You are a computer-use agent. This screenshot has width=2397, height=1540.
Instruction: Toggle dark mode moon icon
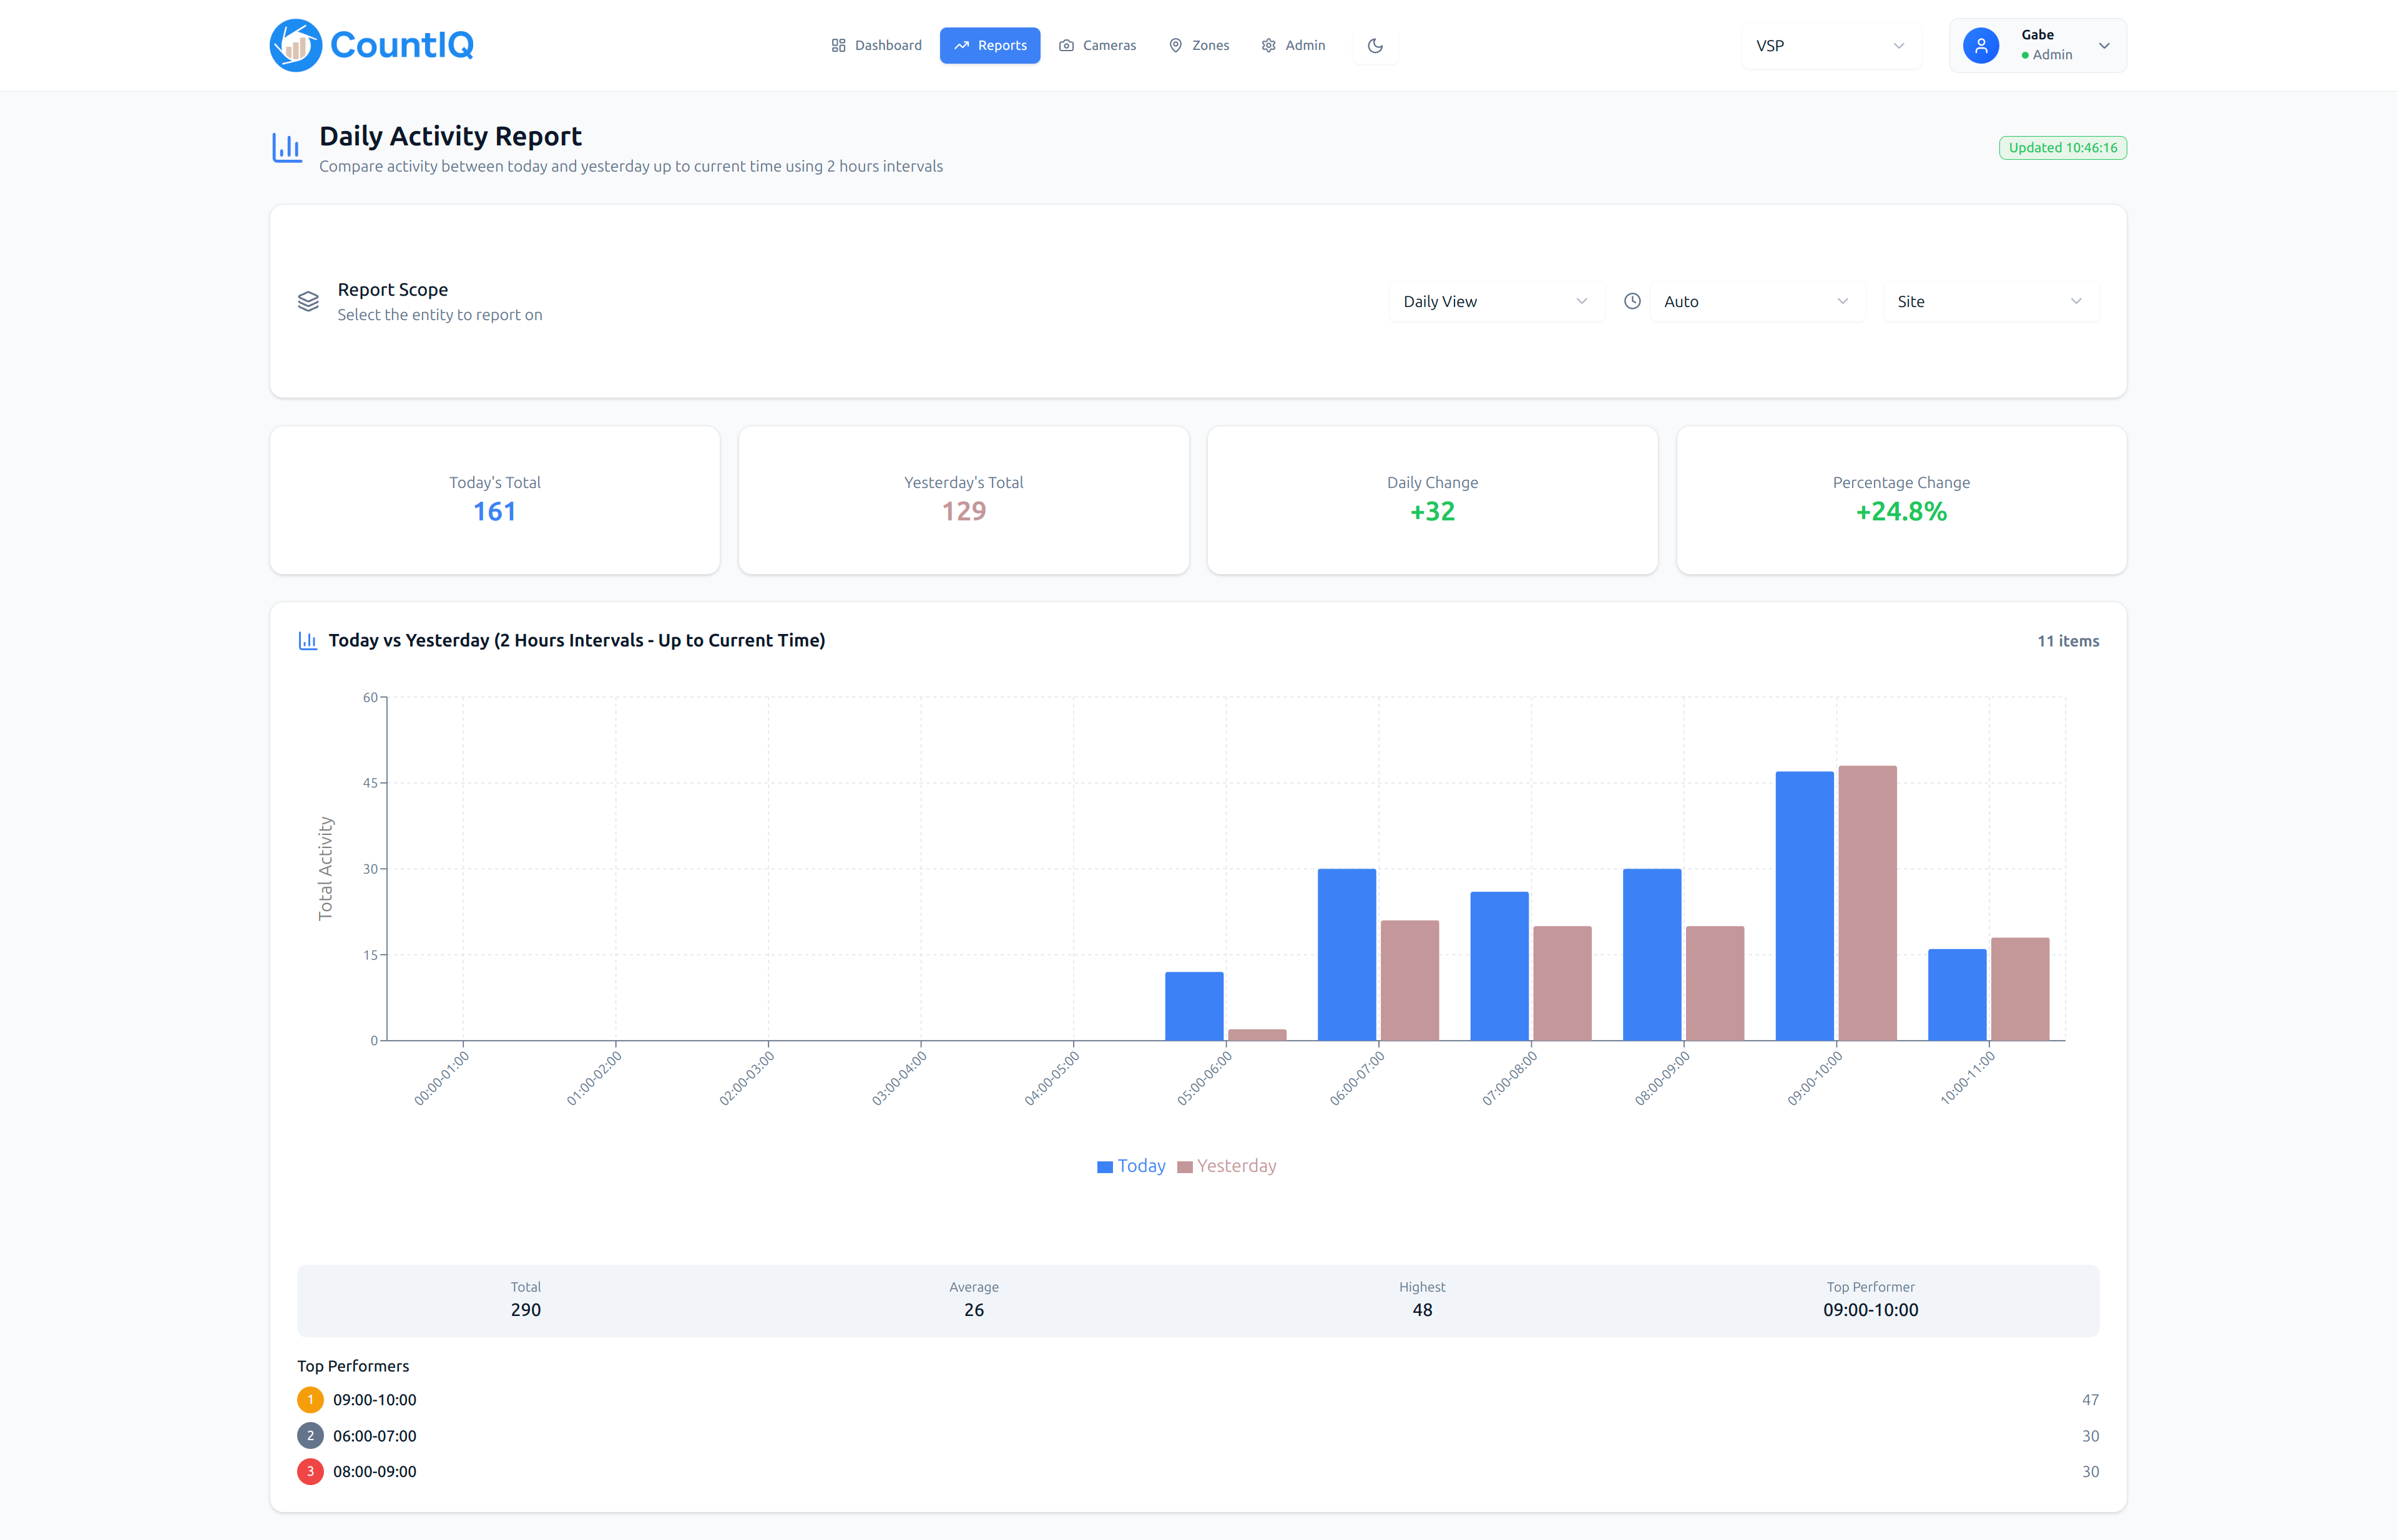[x=1375, y=45]
